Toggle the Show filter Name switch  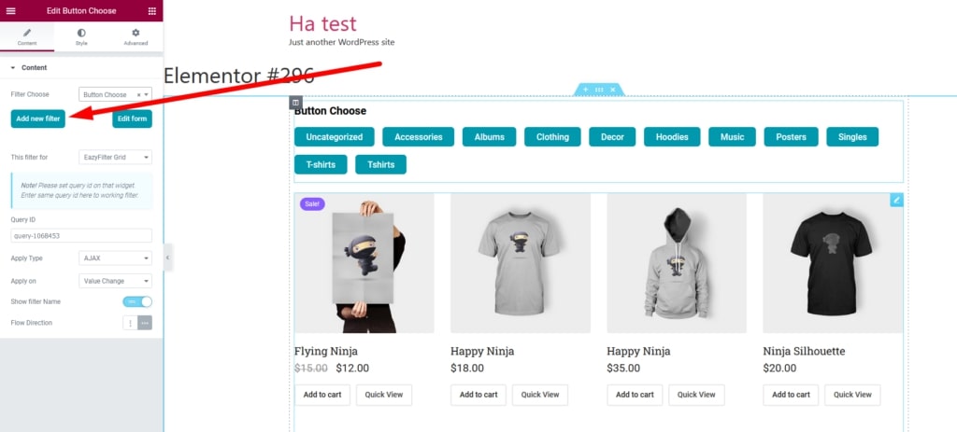click(137, 301)
